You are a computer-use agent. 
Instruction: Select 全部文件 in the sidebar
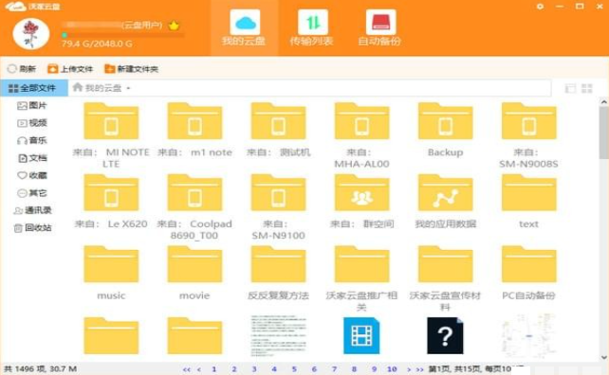click(x=34, y=88)
